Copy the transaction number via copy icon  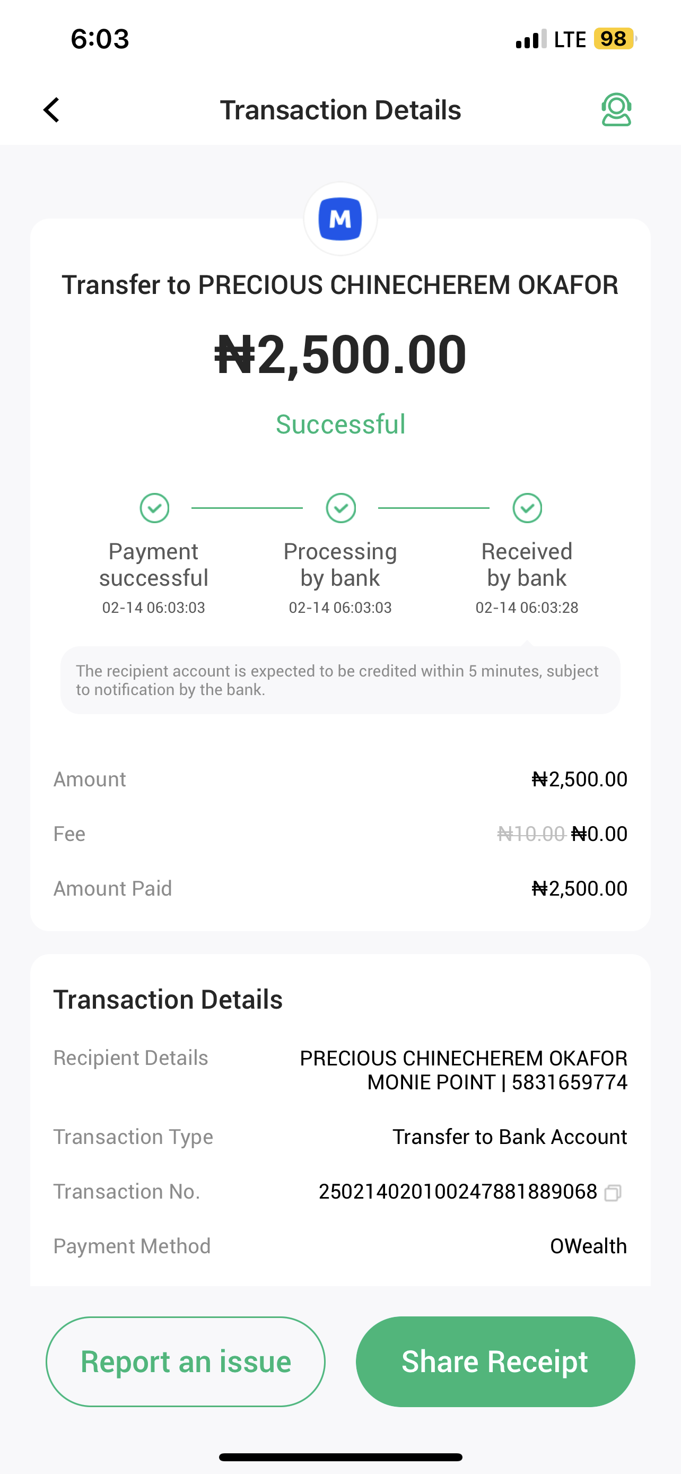pos(613,1192)
